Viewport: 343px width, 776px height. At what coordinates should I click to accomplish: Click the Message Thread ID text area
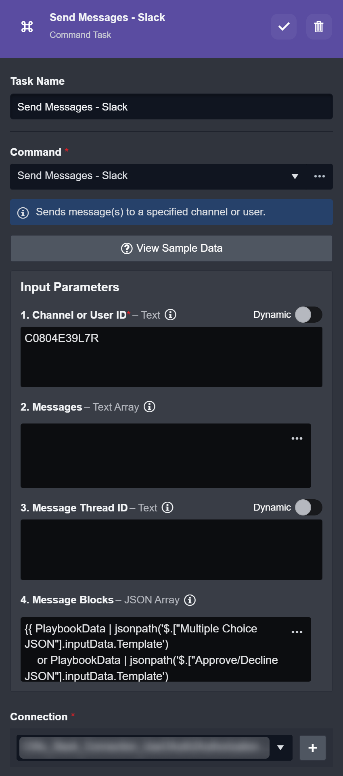[171, 550]
